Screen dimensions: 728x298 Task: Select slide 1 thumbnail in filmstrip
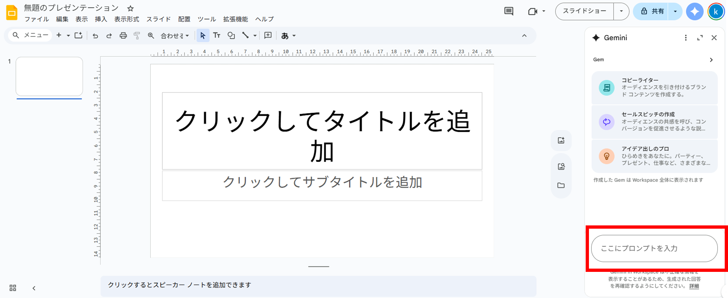coord(49,76)
